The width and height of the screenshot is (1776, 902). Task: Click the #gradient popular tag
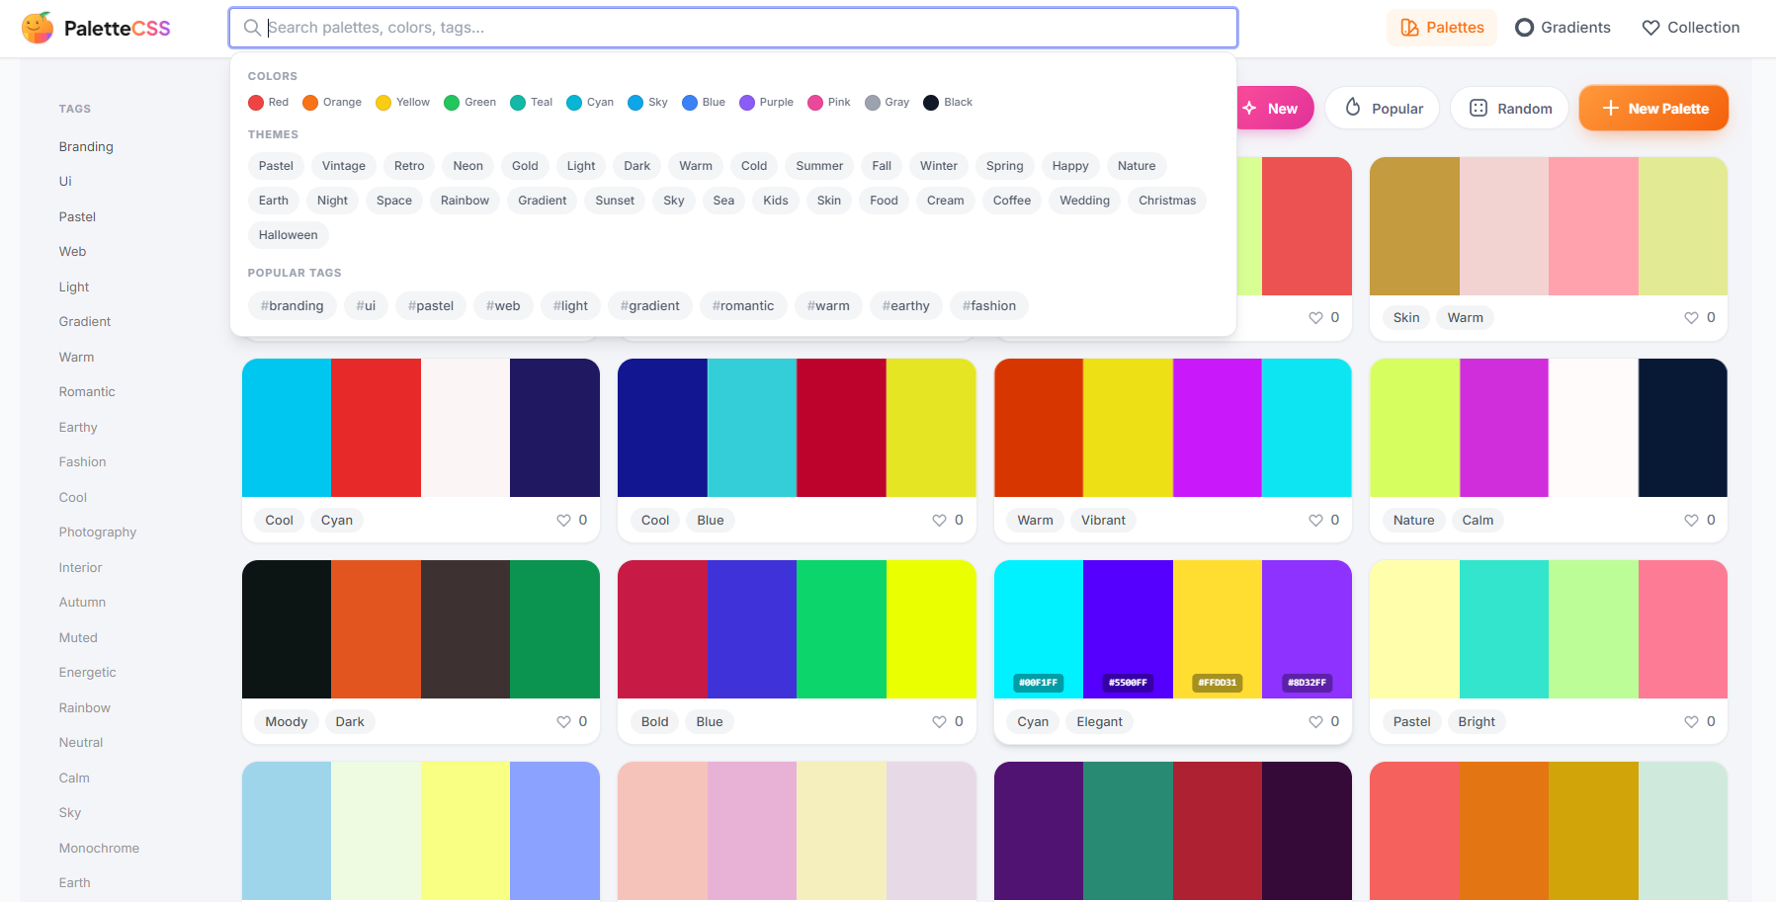click(650, 306)
